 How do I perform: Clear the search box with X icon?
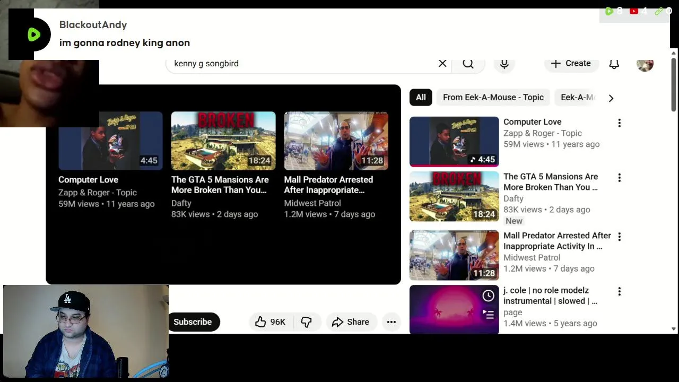pyautogui.click(x=442, y=64)
